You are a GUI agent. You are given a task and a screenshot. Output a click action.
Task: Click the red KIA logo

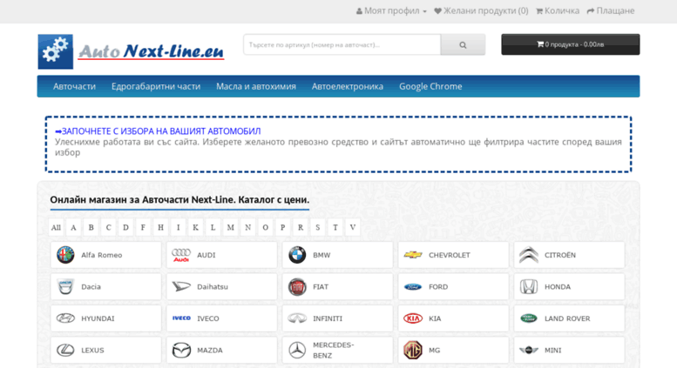pyautogui.click(x=413, y=318)
